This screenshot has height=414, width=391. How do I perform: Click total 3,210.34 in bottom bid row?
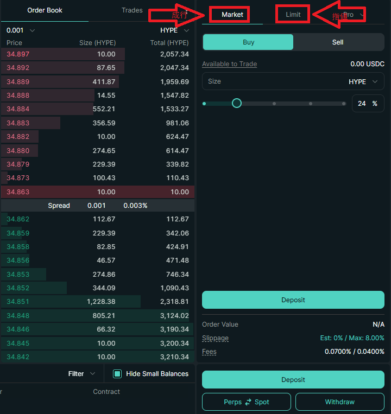pos(175,357)
